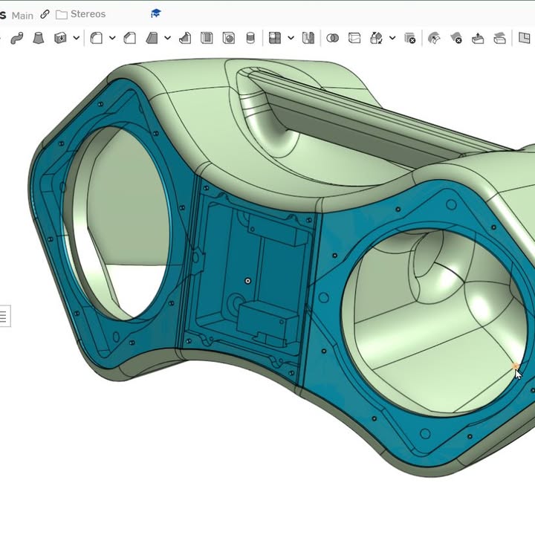This screenshot has height=535, width=535.
Task: Expand the Draft tool dropdown arrow
Action: (x=167, y=38)
